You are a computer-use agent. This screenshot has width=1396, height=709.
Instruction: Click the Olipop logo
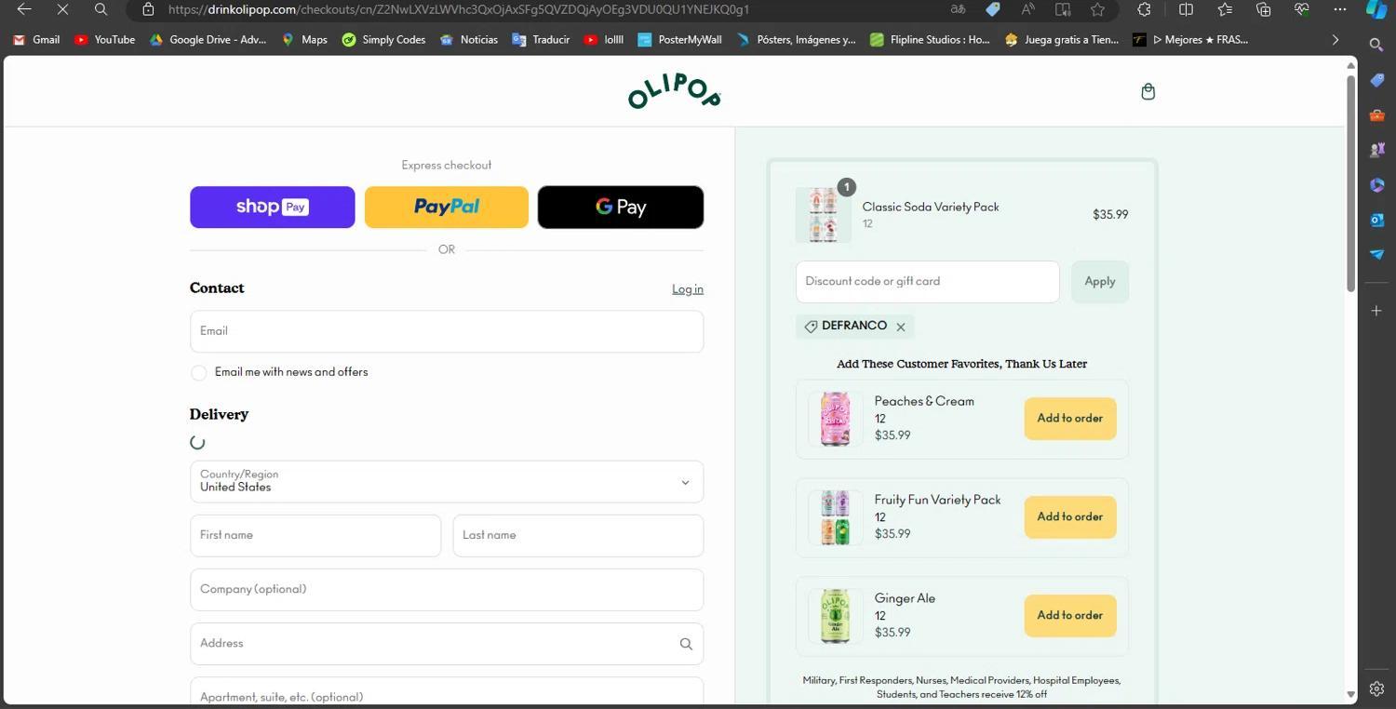(x=675, y=90)
